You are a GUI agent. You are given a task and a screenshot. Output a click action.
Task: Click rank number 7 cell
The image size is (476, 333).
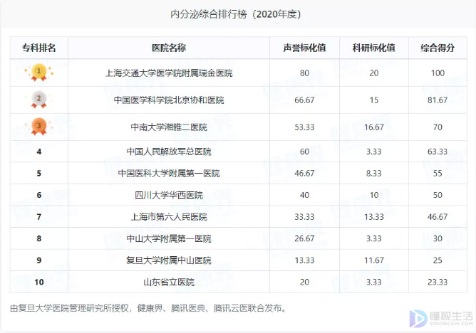coord(39,217)
